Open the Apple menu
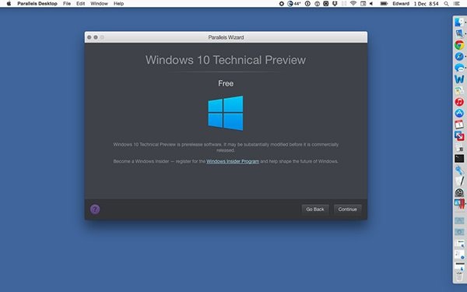Viewport: 467px width, 292px height. [x=9, y=4]
